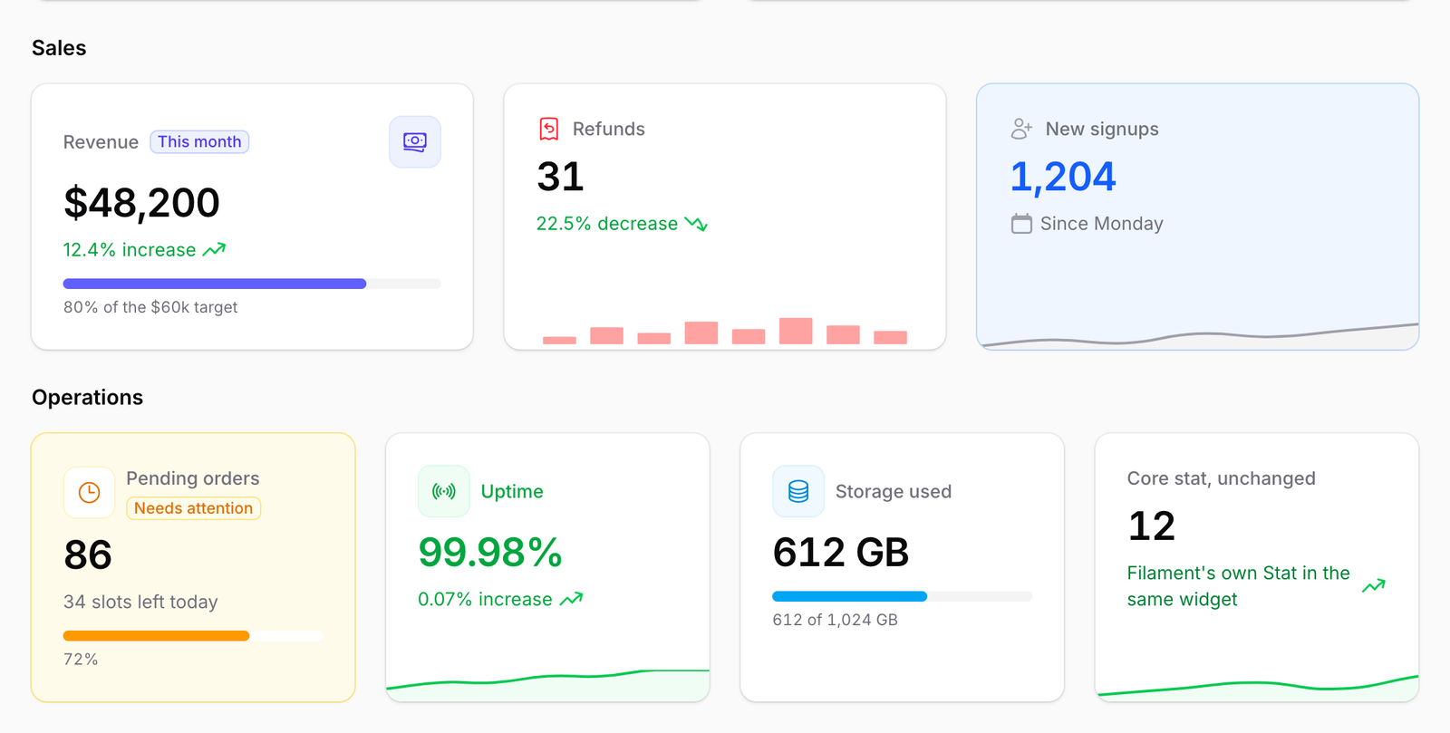Click the Uptime label
Image resolution: width=1450 pixels, height=733 pixels.
coord(512,492)
